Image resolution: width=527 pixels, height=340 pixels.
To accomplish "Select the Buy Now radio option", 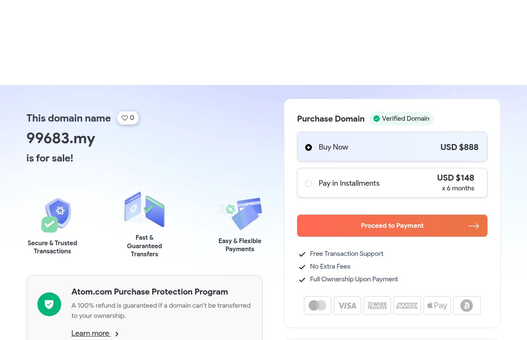I will pos(309,147).
